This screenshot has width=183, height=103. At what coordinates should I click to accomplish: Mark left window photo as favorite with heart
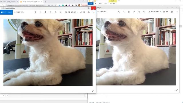(x=51, y=12)
